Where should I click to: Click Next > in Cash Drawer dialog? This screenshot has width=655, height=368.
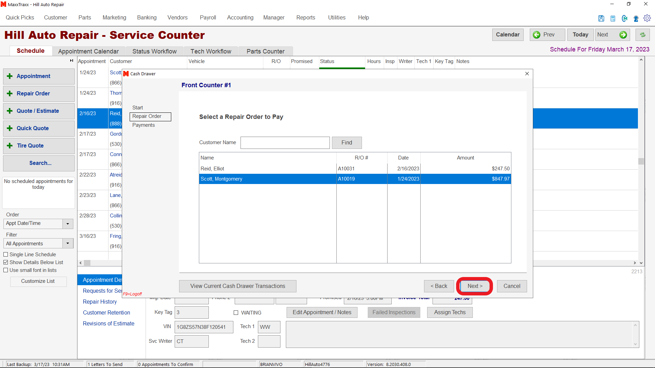click(x=475, y=286)
